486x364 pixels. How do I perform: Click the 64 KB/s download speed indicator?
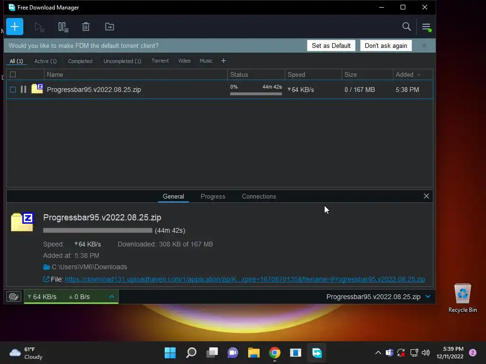pos(42,297)
